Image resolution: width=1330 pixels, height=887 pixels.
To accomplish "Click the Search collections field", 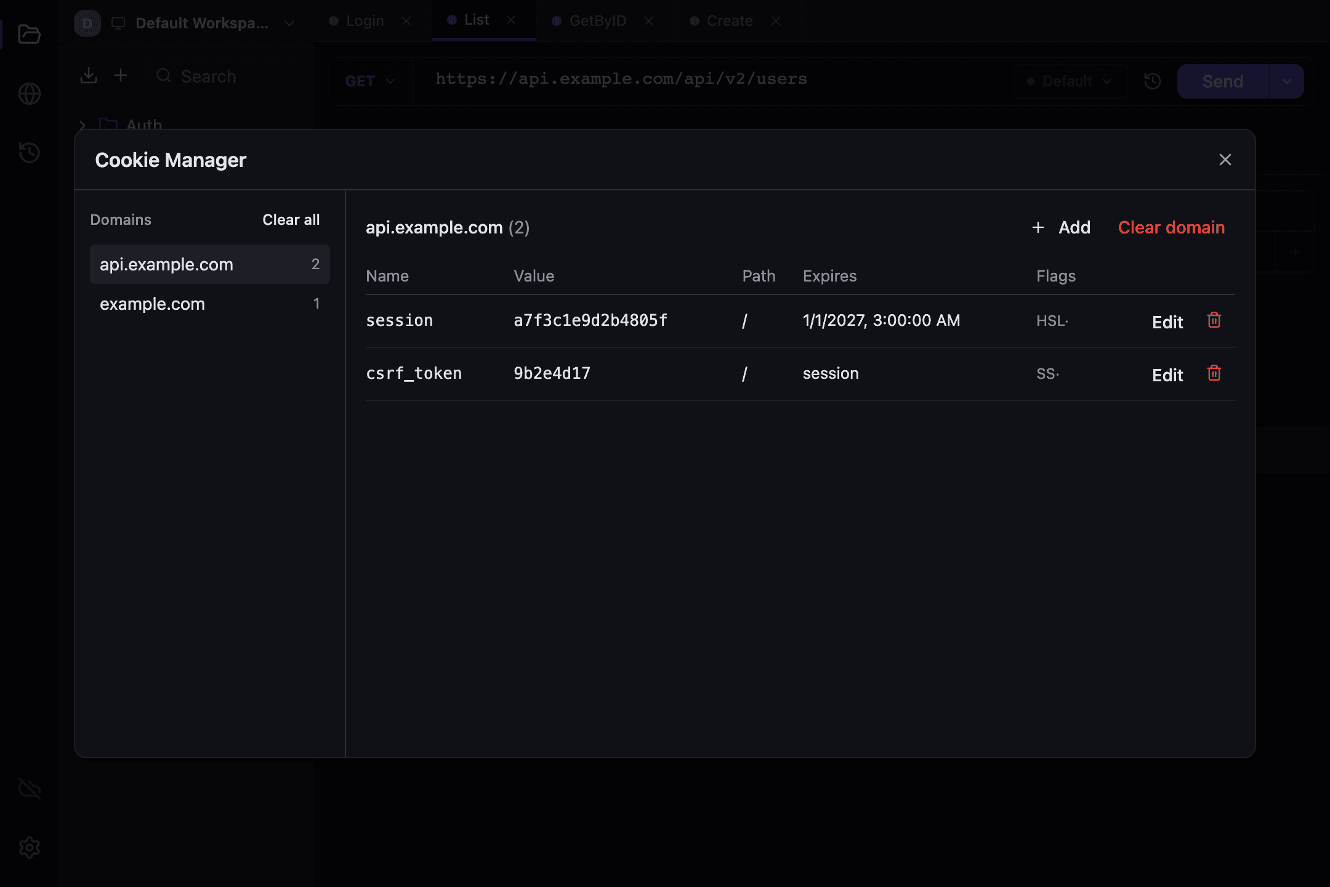I will [x=222, y=76].
